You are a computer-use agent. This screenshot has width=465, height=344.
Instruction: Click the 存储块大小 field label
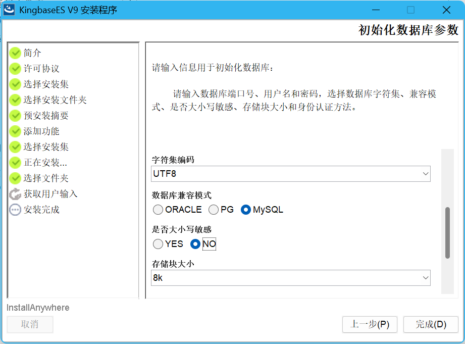point(173,264)
